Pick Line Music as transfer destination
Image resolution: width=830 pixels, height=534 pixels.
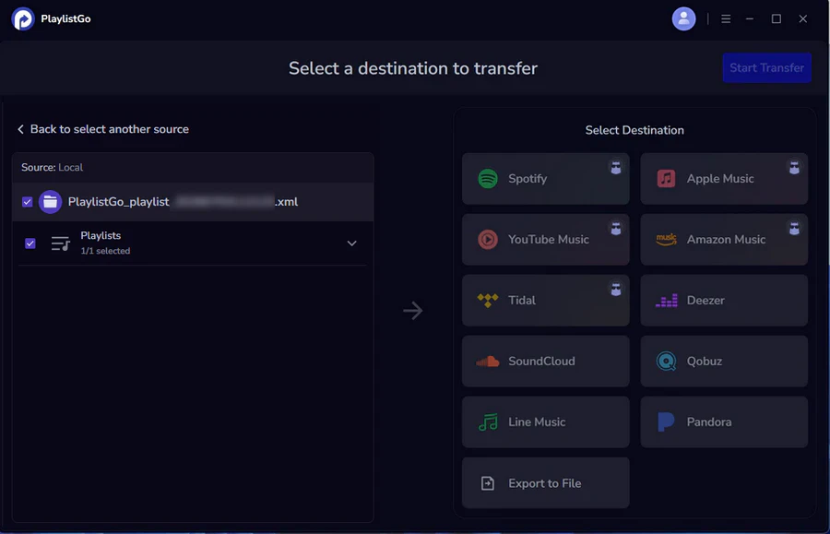point(545,421)
